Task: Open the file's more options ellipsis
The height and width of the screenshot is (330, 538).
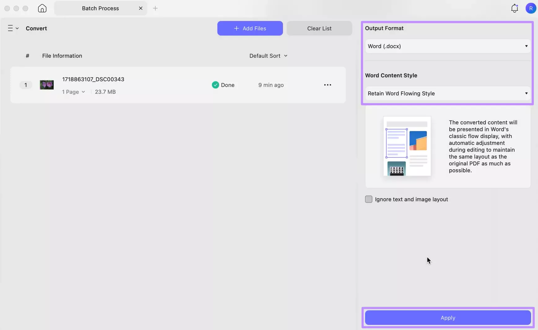Action: (x=327, y=85)
